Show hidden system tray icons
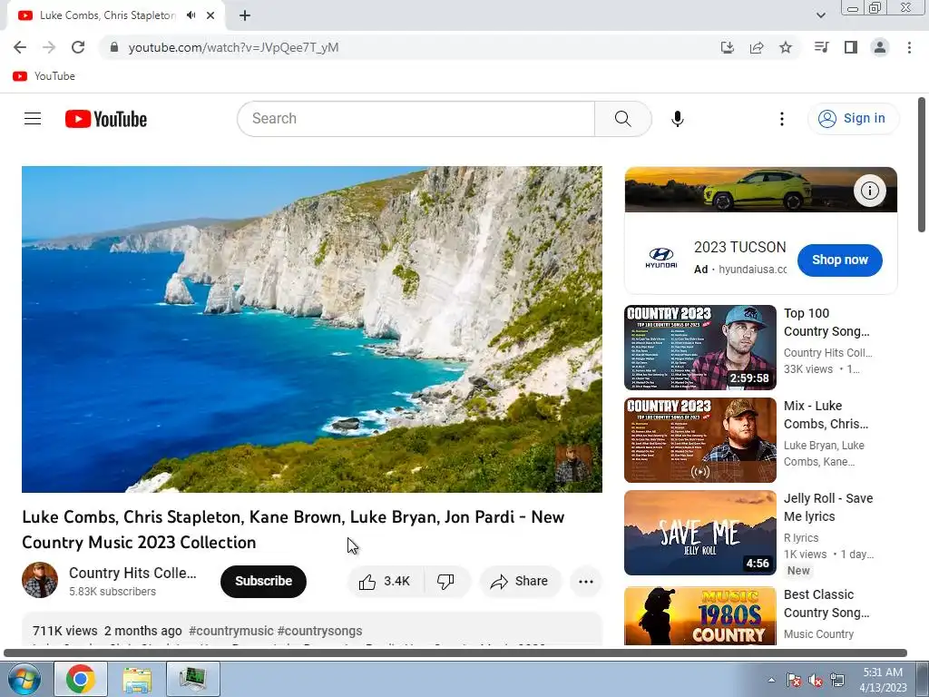 (771, 680)
